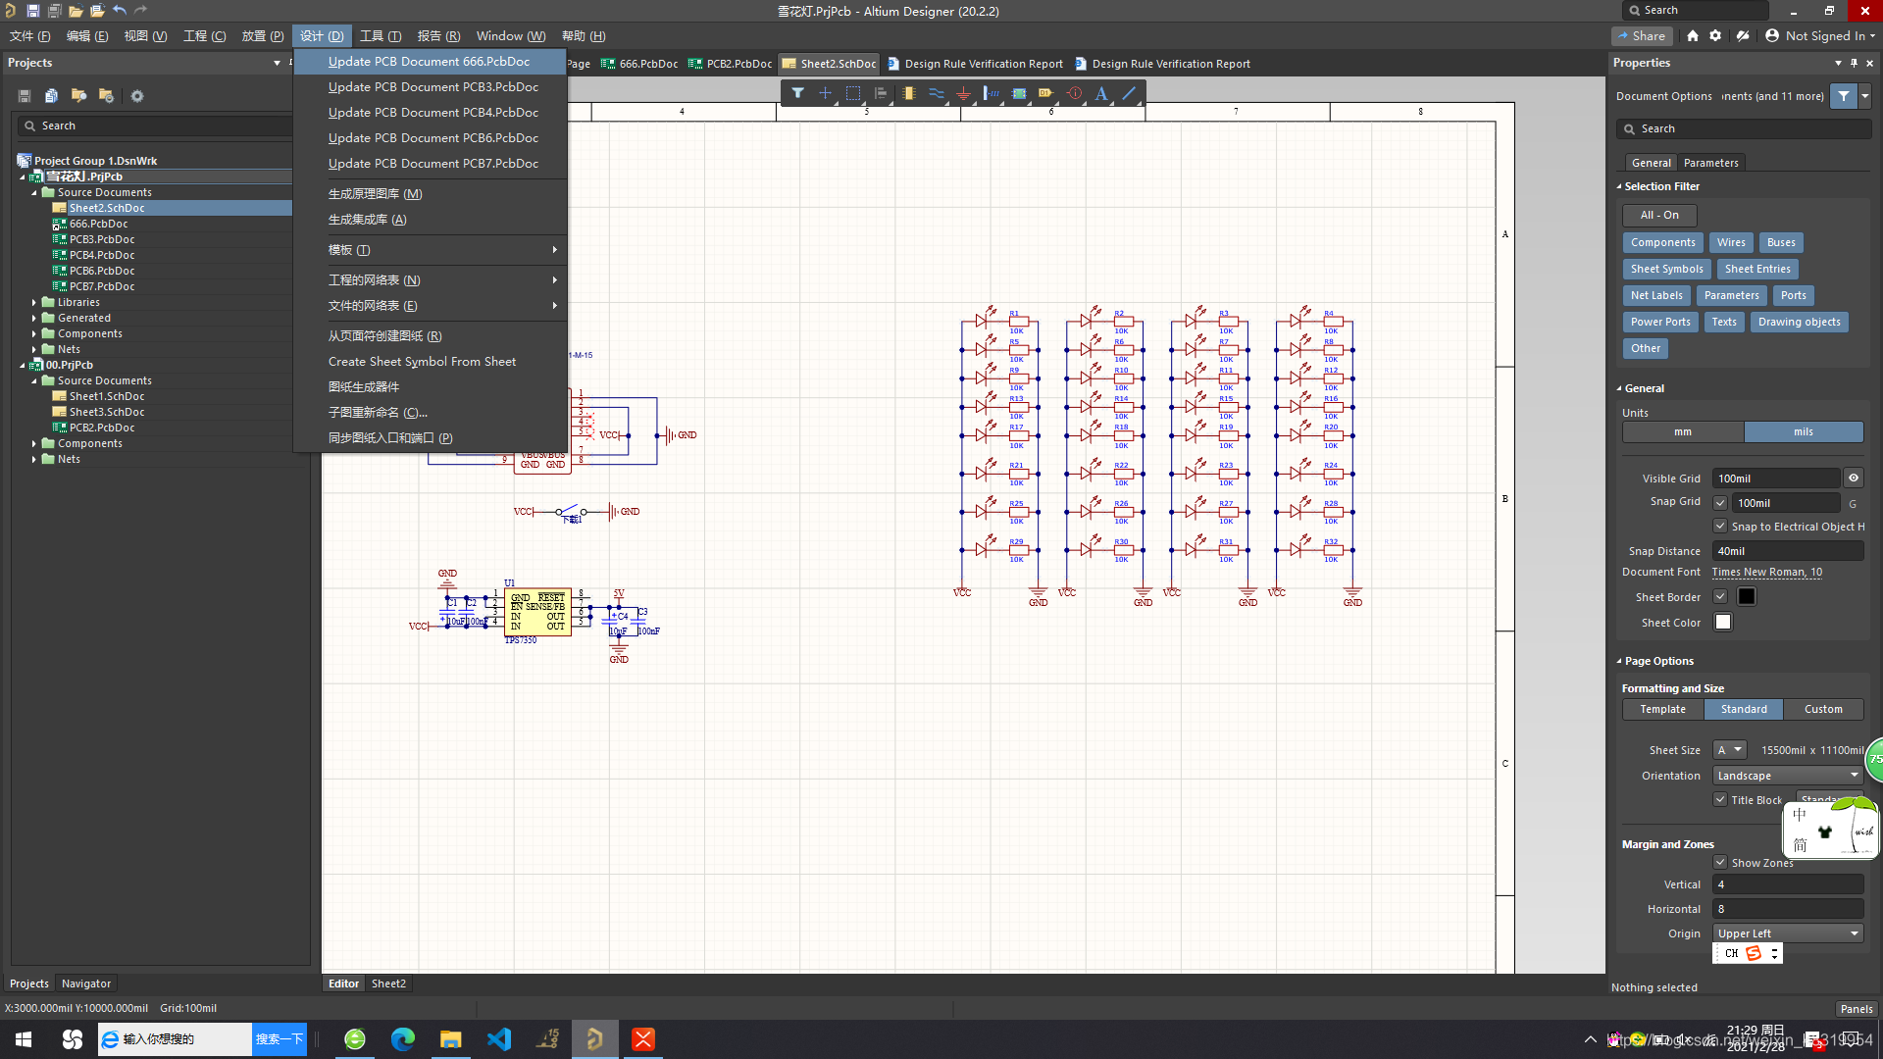Switch units to mils
The width and height of the screenshot is (1883, 1059).
tap(1804, 432)
